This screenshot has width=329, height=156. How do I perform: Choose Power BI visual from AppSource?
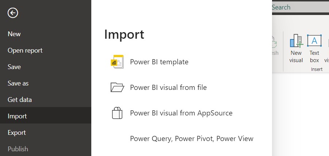tap(181, 113)
